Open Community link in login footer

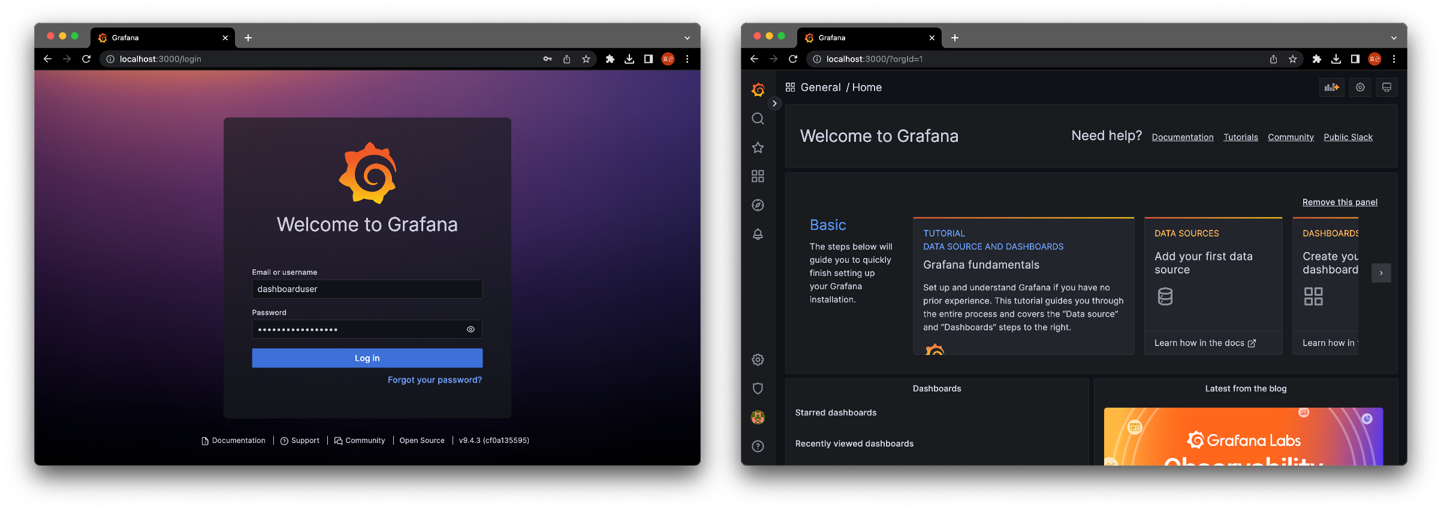(x=360, y=441)
